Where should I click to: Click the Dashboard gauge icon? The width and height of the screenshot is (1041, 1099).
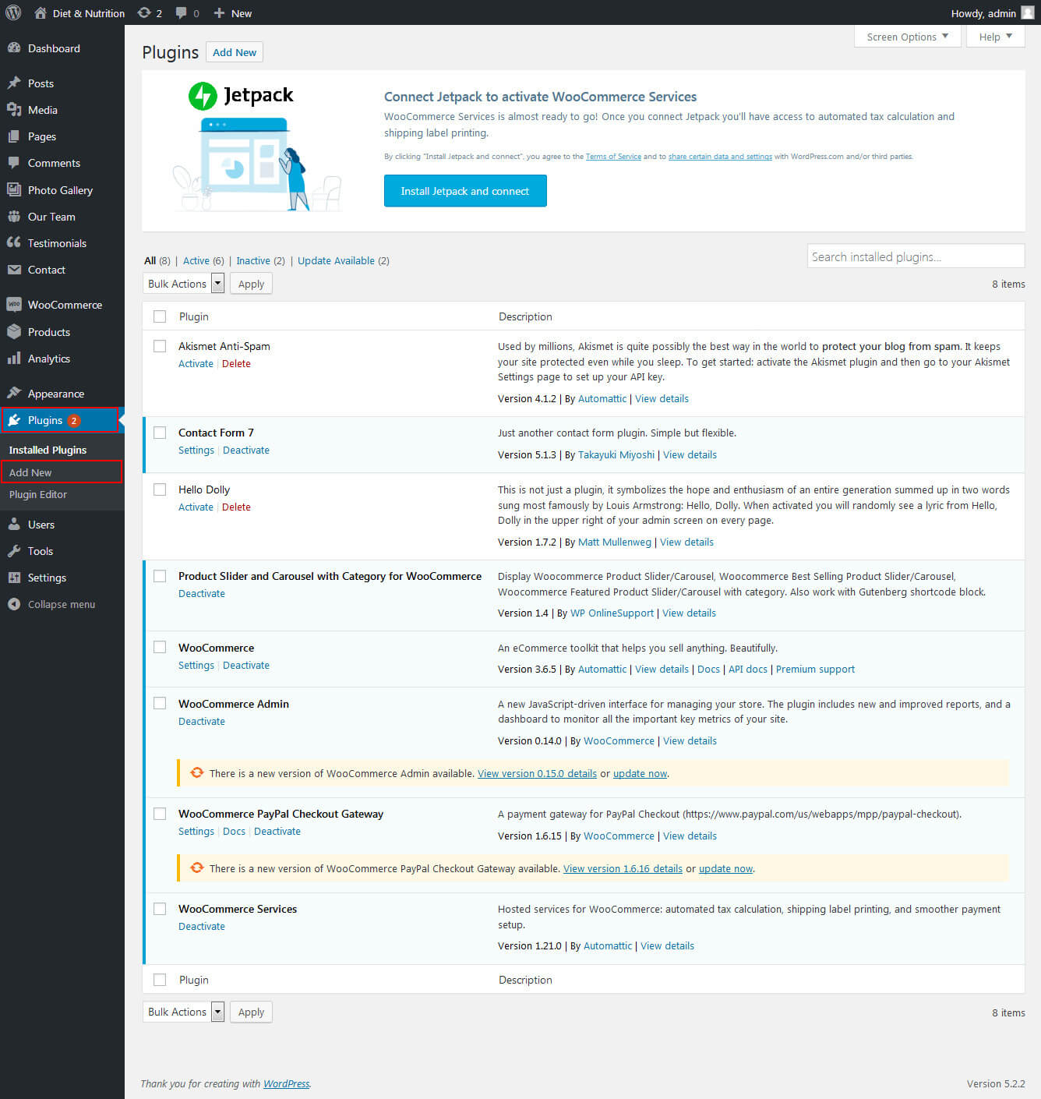14,48
